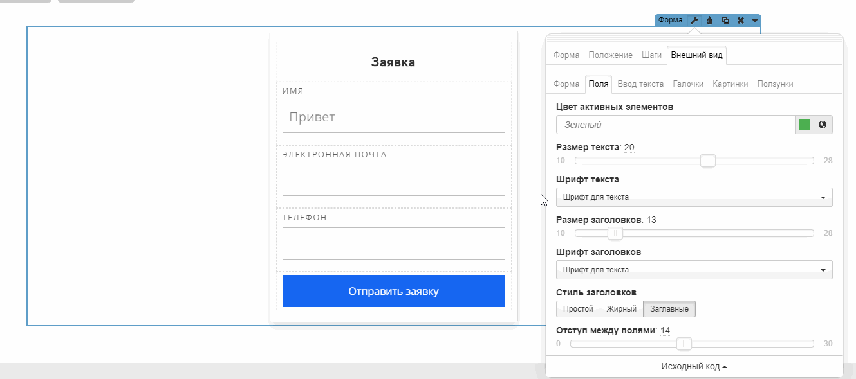Open the caret menu on Форма toolbar
Image resolution: width=856 pixels, height=379 pixels.
point(754,21)
